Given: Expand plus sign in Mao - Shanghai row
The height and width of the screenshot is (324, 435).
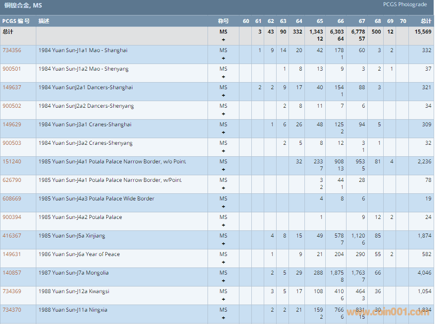Looking at the screenshot, I should [223, 58].
